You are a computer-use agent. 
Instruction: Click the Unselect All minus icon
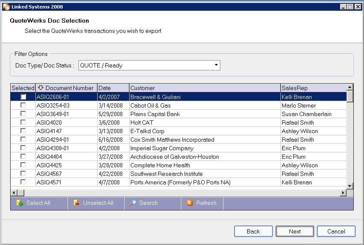point(76,203)
